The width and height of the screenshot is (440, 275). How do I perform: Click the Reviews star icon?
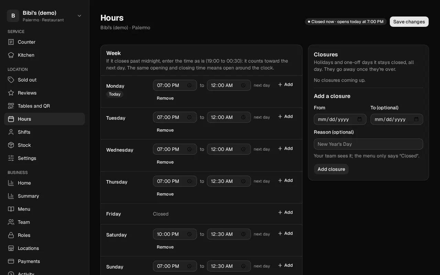coord(11,93)
